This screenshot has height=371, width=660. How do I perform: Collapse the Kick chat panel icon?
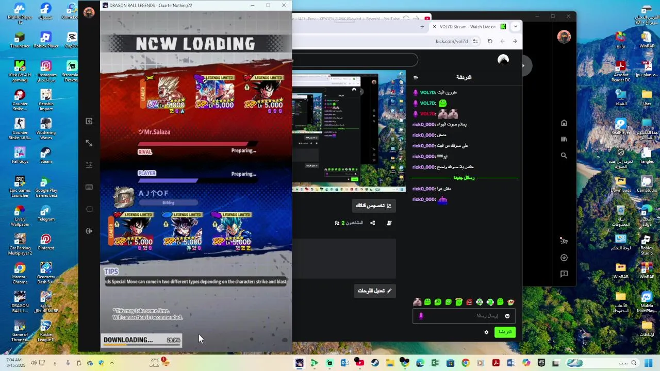[x=416, y=78]
